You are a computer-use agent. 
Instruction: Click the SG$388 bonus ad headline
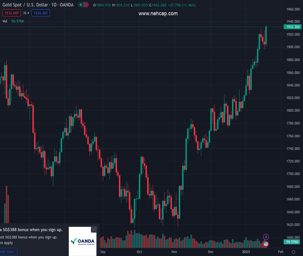pos(32,230)
